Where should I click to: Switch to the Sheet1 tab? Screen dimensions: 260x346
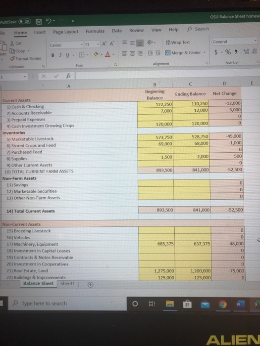tap(67, 284)
